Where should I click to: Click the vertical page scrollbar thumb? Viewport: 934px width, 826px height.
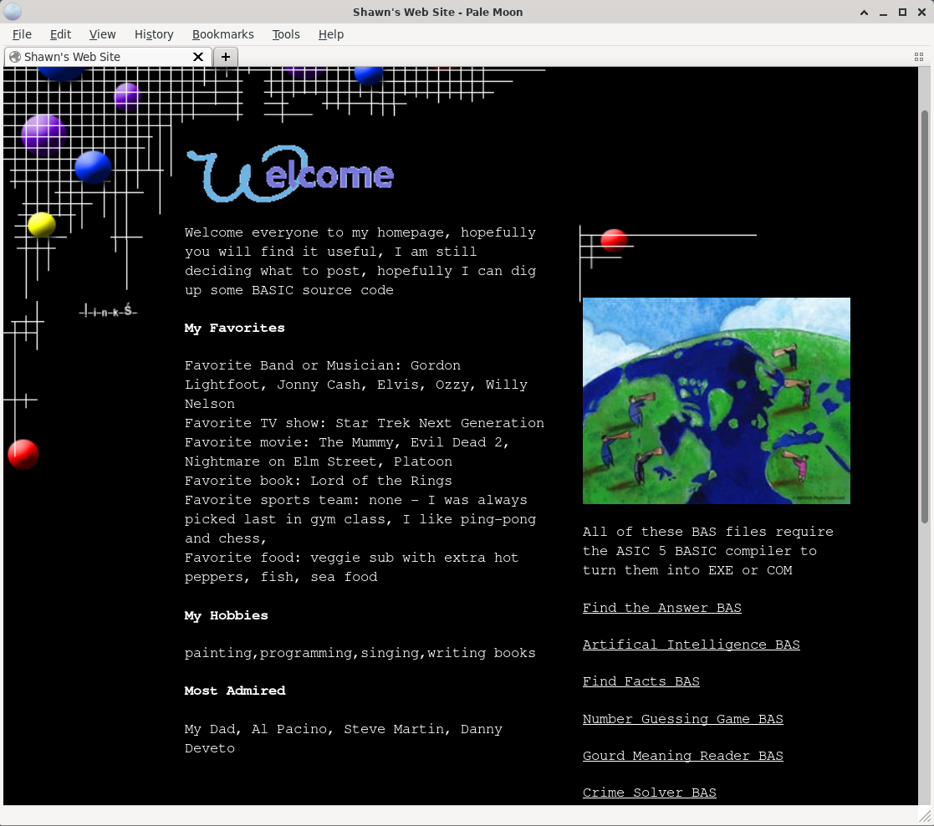tap(925, 316)
